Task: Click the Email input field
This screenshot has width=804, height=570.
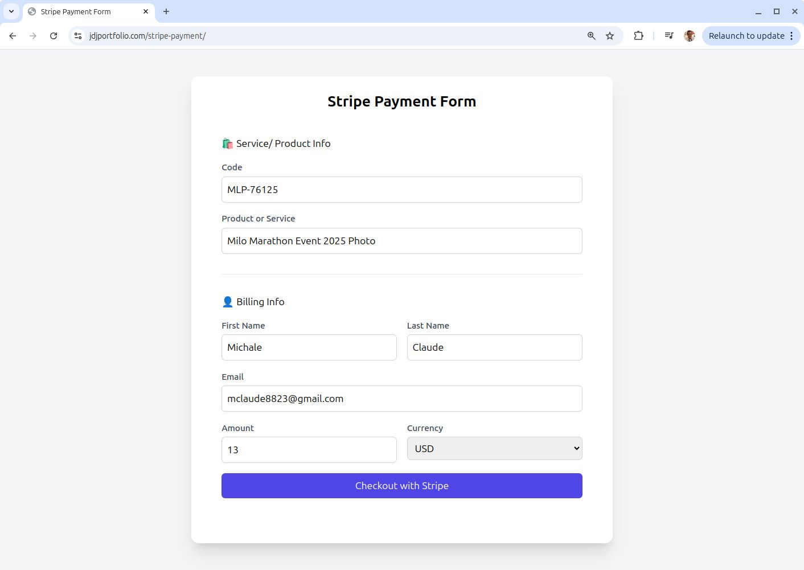Action: [x=402, y=399]
